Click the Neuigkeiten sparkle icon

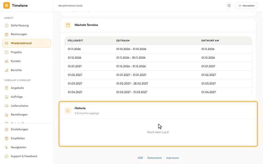pos(7,147)
